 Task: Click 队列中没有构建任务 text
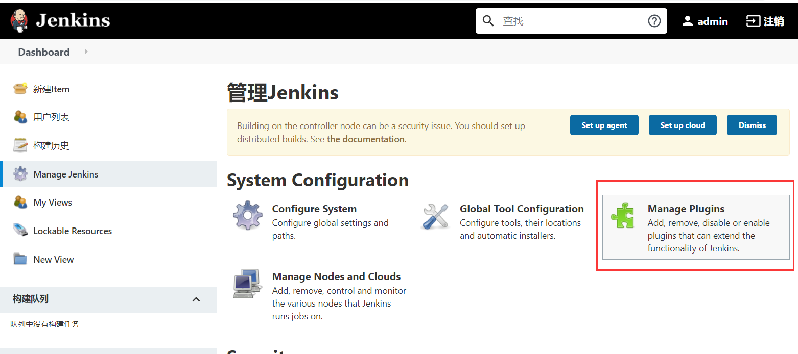45,324
